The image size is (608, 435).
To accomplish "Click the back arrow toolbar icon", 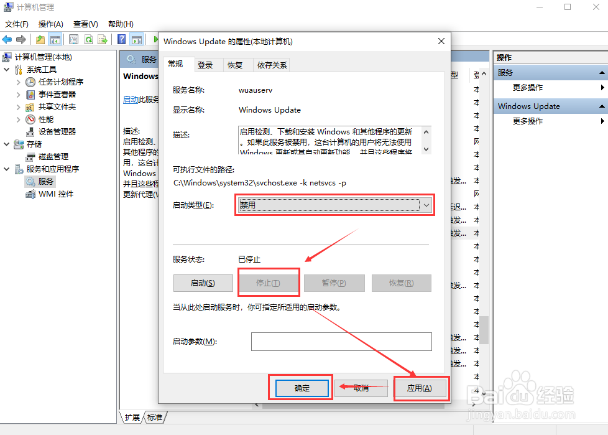I will [x=7, y=39].
